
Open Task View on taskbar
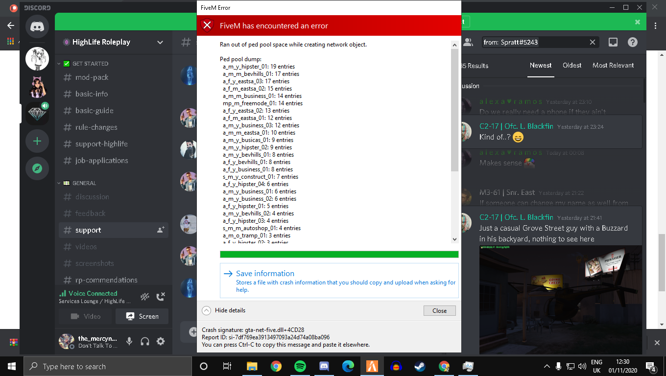coord(227,366)
